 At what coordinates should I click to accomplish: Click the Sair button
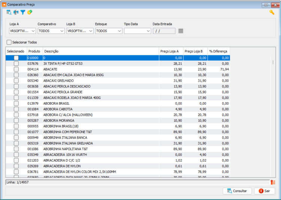pos(265,191)
